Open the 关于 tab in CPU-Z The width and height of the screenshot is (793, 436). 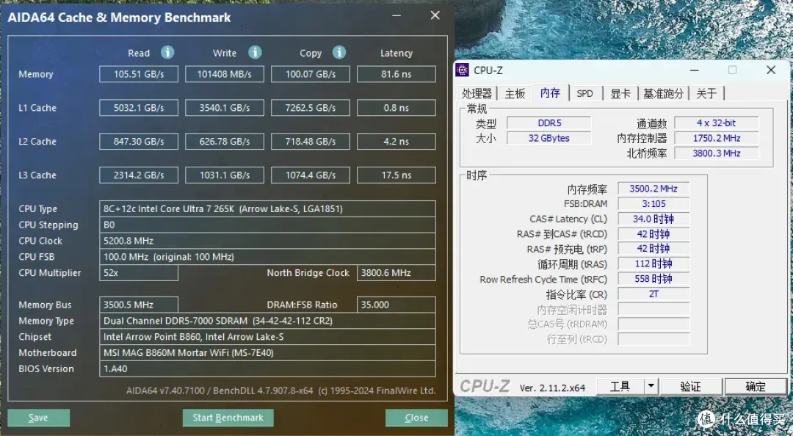pyautogui.click(x=706, y=93)
